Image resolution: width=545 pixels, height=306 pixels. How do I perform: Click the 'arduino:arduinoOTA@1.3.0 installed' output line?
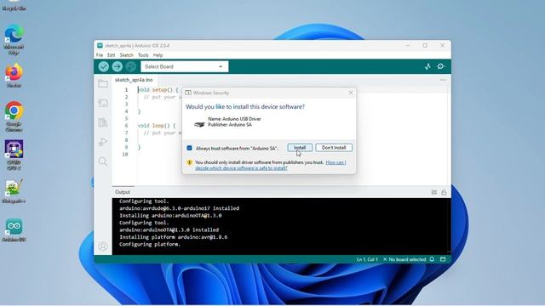[x=169, y=229]
